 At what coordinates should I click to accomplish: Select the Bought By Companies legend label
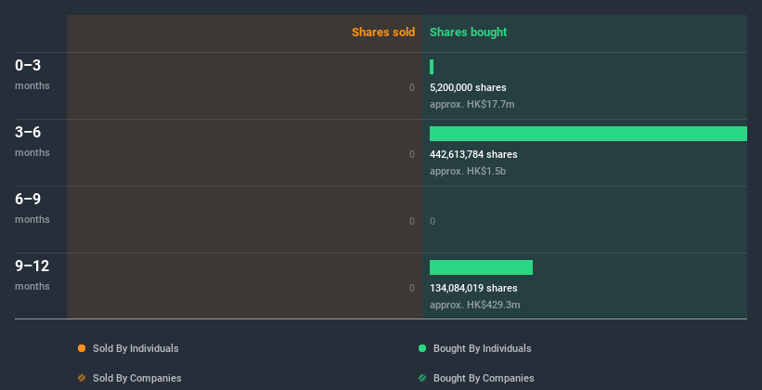click(484, 378)
